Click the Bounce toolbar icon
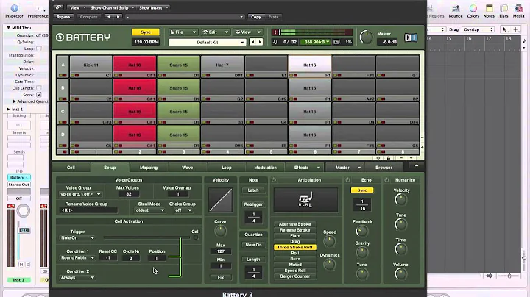 [x=456, y=8]
